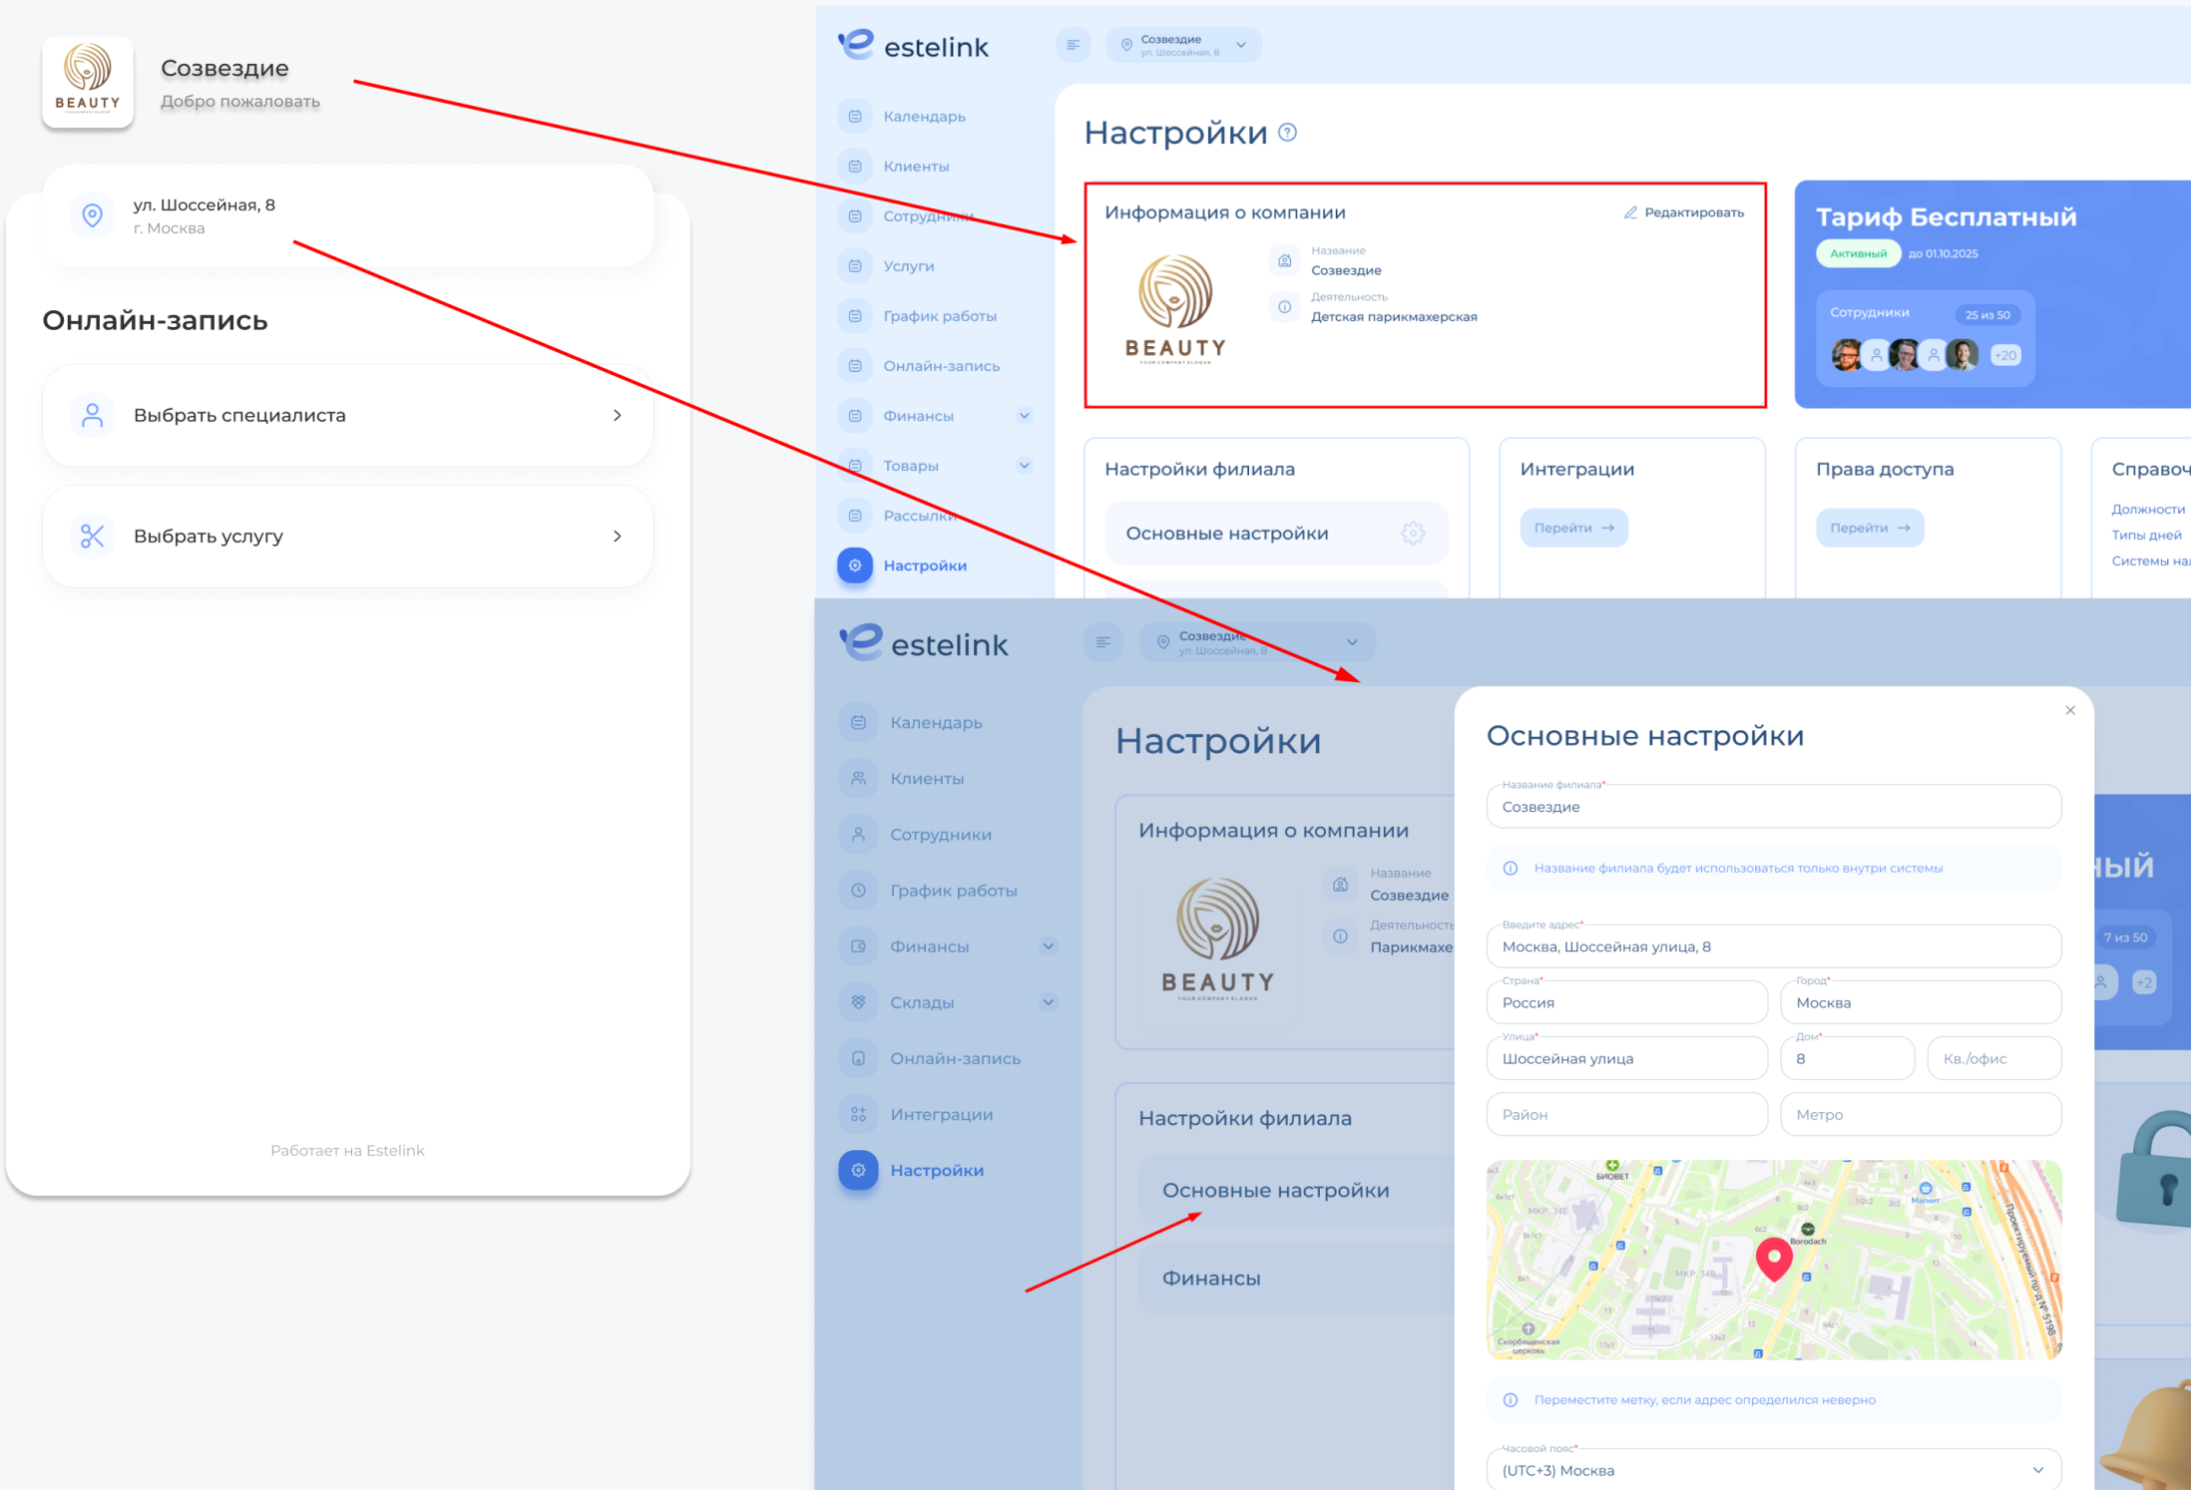This screenshot has height=1490, width=2191.
Task: Click the ул. Шоссейная, 8 address card
Action: (x=347, y=215)
